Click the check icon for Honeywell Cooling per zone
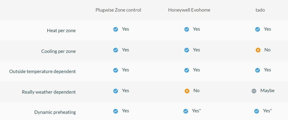The height and width of the screenshot is (120, 288). (186, 50)
